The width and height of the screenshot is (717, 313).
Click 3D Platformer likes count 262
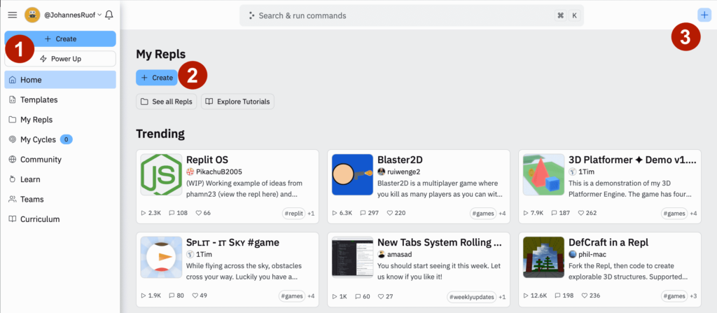(587, 214)
